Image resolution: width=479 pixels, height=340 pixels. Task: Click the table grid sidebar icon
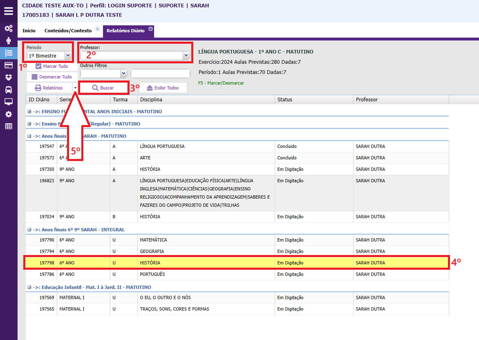click(9, 126)
